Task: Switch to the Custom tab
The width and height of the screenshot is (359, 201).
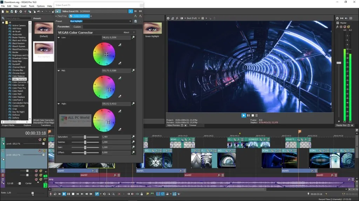Action: (77, 27)
